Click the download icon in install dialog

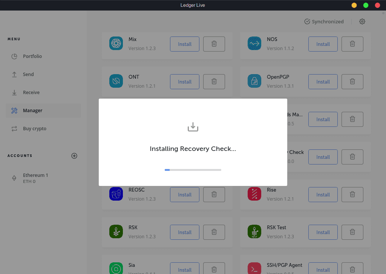point(193,127)
